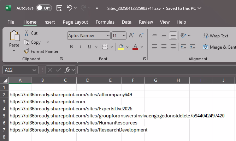Viewport: 236px width, 141px height.
Task: Switch to the Home tab
Action: point(30,22)
